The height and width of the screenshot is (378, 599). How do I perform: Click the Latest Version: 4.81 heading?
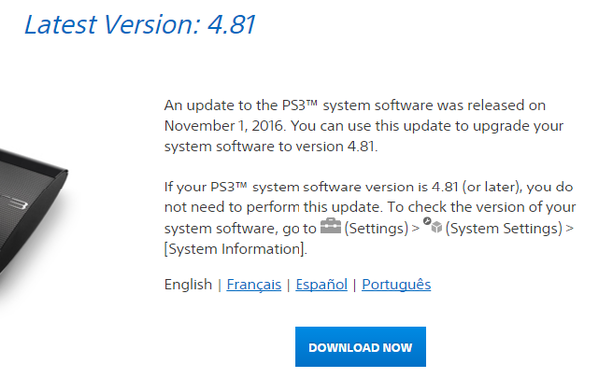(x=140, y=25)
